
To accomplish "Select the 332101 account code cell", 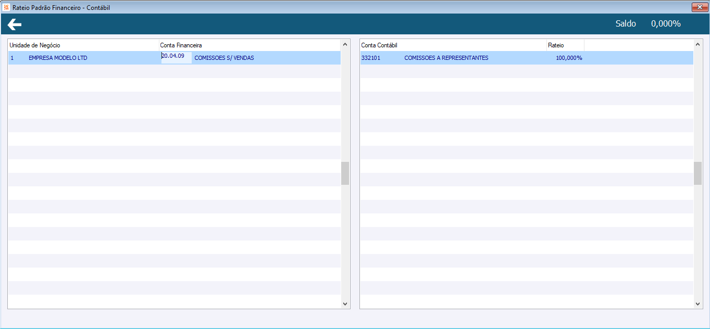I will point(371,58).
